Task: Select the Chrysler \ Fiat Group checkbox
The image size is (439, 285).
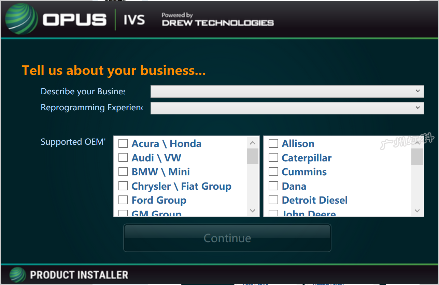Action: tap(123, 186)
